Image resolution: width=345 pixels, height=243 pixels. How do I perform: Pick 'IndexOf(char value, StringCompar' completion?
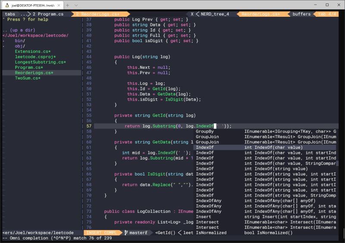265,163
